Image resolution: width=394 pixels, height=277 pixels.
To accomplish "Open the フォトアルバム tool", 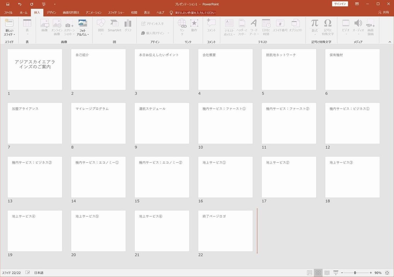I will [x=83, y=28].
